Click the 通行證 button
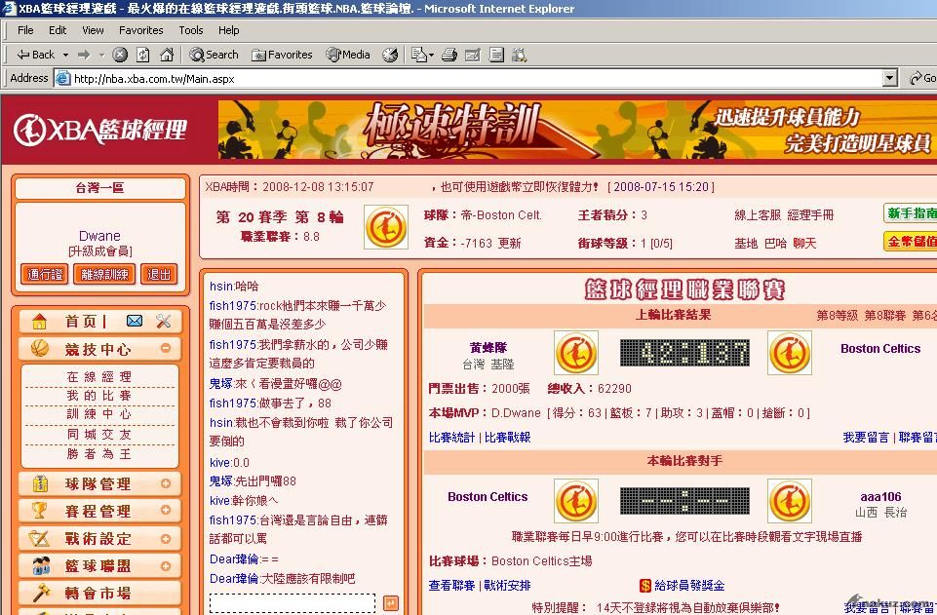937x615 pixels. 45,274
